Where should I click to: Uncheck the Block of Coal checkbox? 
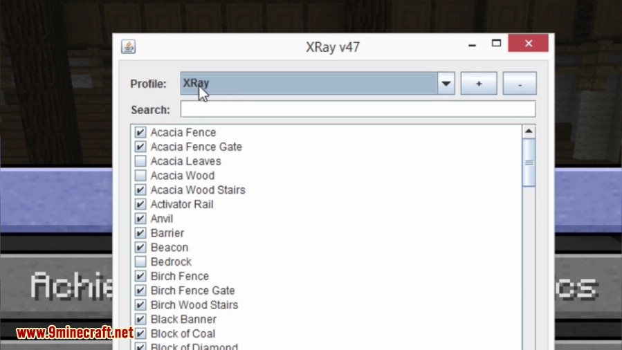(140, 333)
